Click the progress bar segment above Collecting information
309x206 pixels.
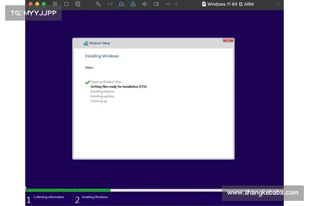pyautogui.click(x=51, y=190)
